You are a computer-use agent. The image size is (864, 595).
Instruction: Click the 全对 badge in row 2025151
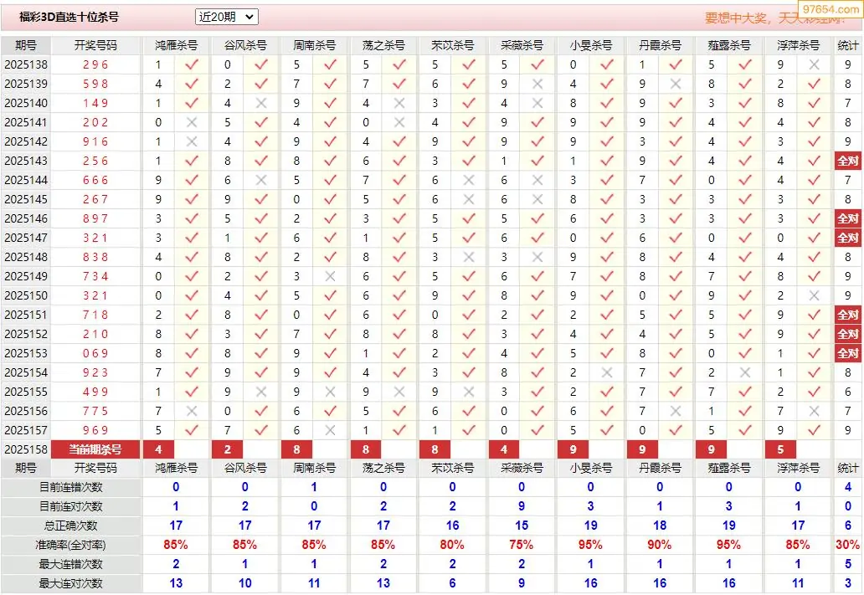tap(847, 315)
